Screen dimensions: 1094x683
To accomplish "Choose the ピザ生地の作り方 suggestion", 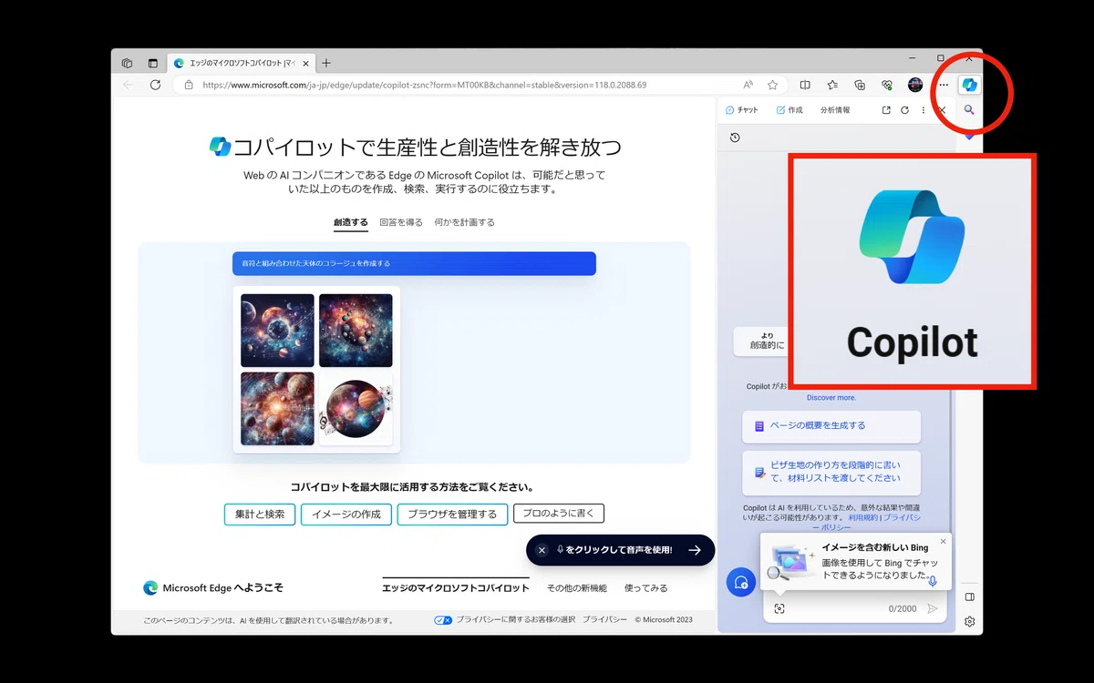I will 831,472.
